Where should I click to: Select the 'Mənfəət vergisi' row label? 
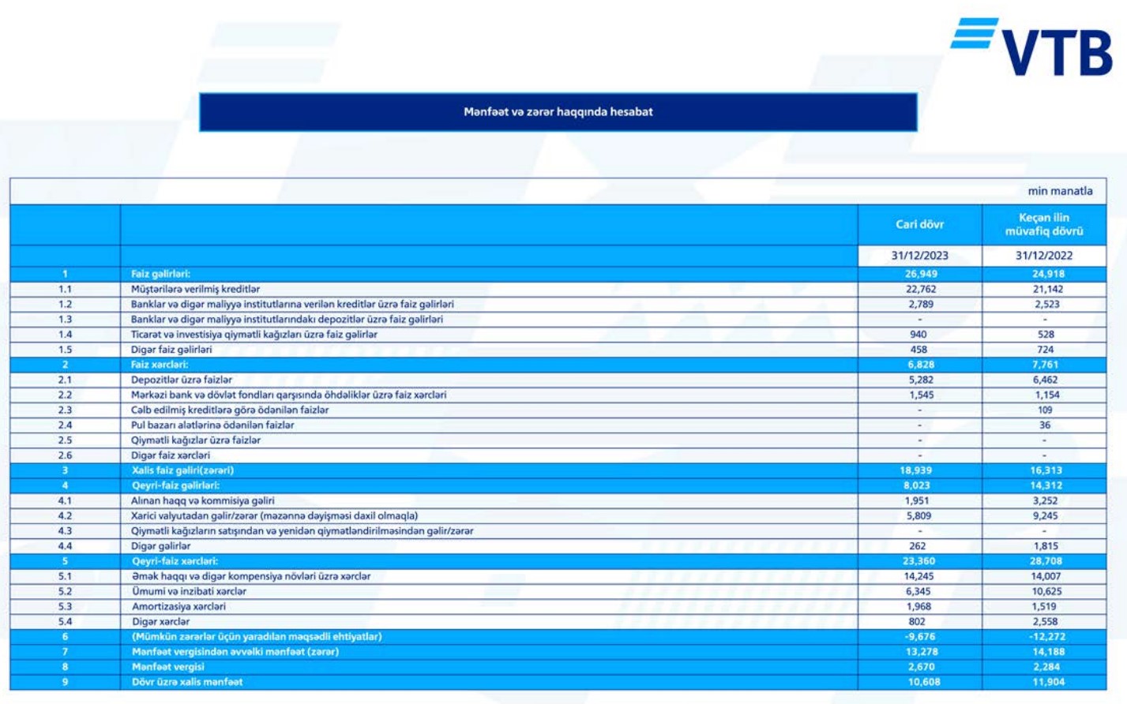(x=167, y=667)
